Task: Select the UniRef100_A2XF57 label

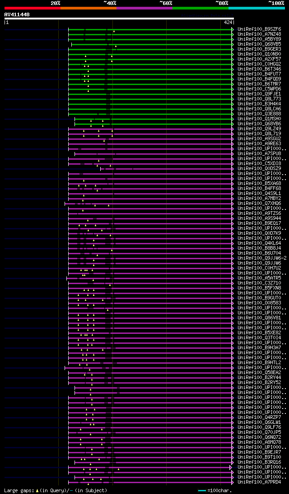Action: click(x=260, y=59)
